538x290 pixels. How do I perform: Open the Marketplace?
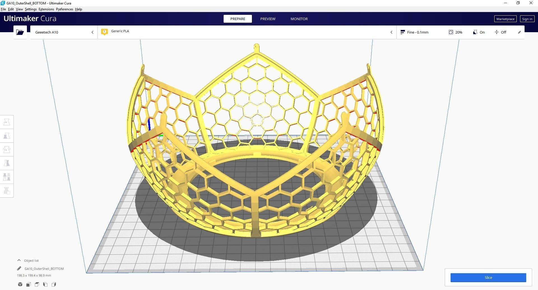coord(505,19)
